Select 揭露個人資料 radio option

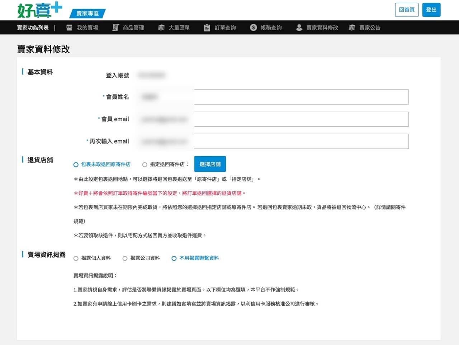(76, 258)
